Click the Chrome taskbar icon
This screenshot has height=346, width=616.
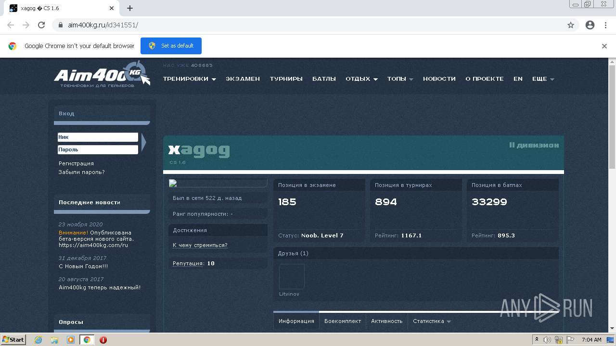pos(87,340)
